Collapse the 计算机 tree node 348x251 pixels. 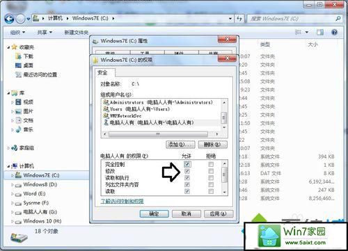(x=8, y=166)
